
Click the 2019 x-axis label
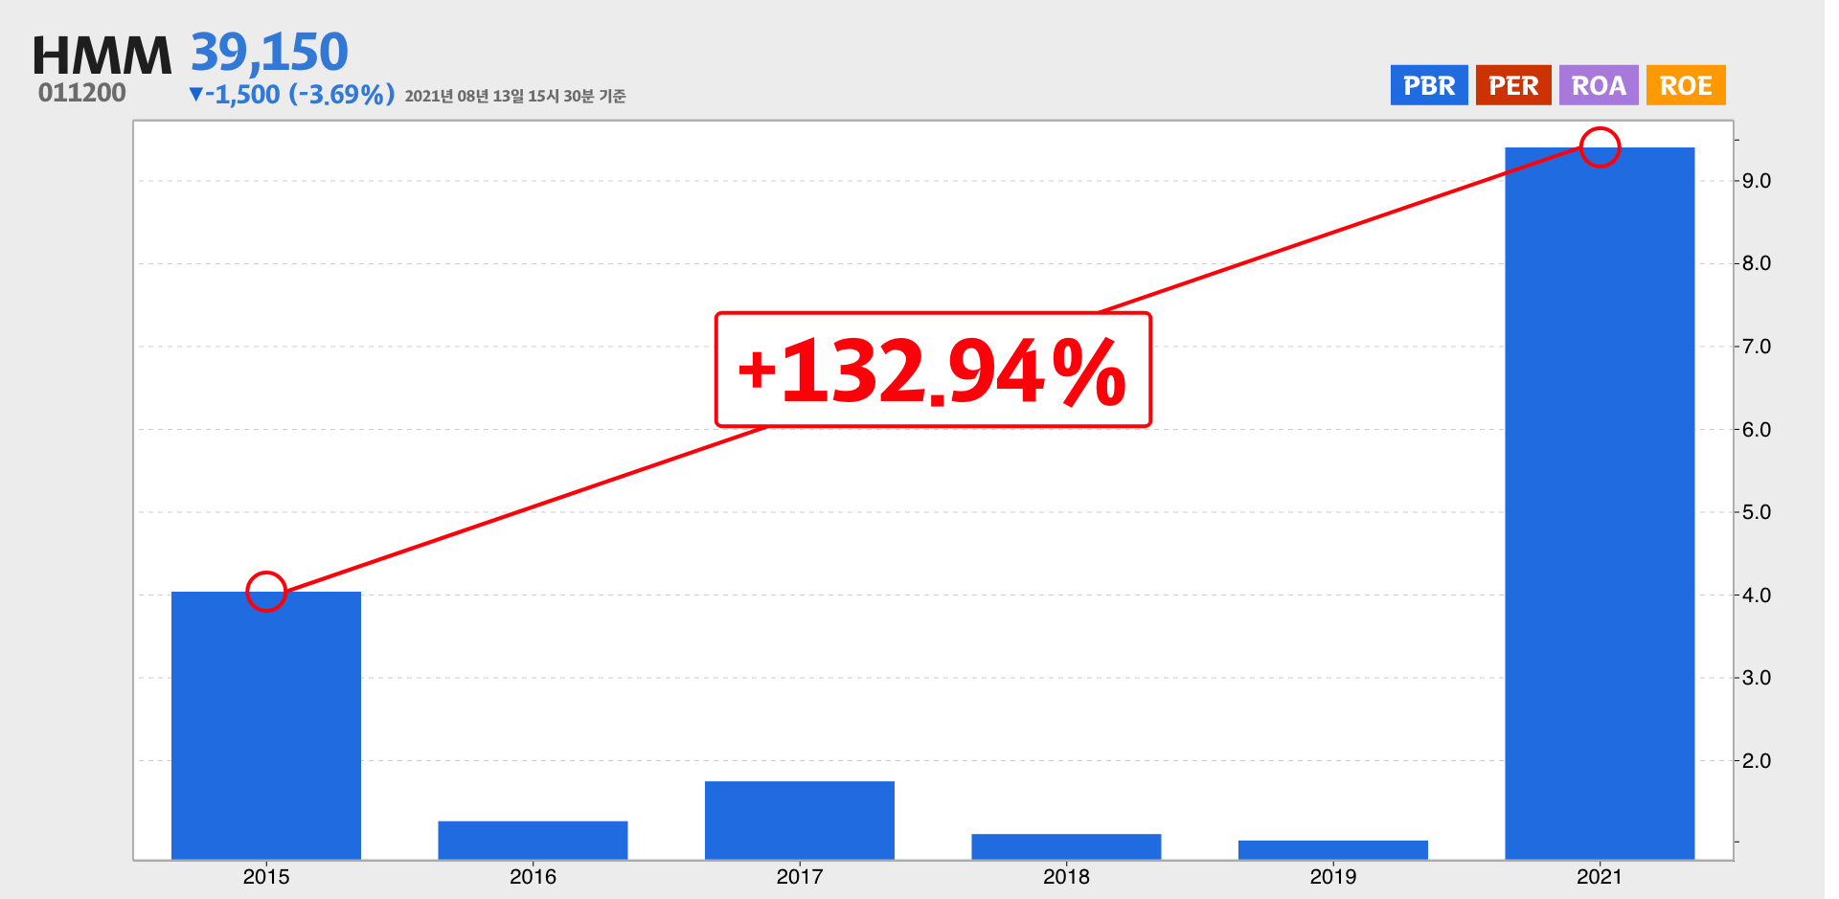[1333, 876]
